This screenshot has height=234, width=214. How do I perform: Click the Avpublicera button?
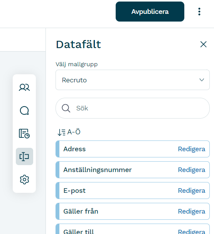click(x=150, y=12)
